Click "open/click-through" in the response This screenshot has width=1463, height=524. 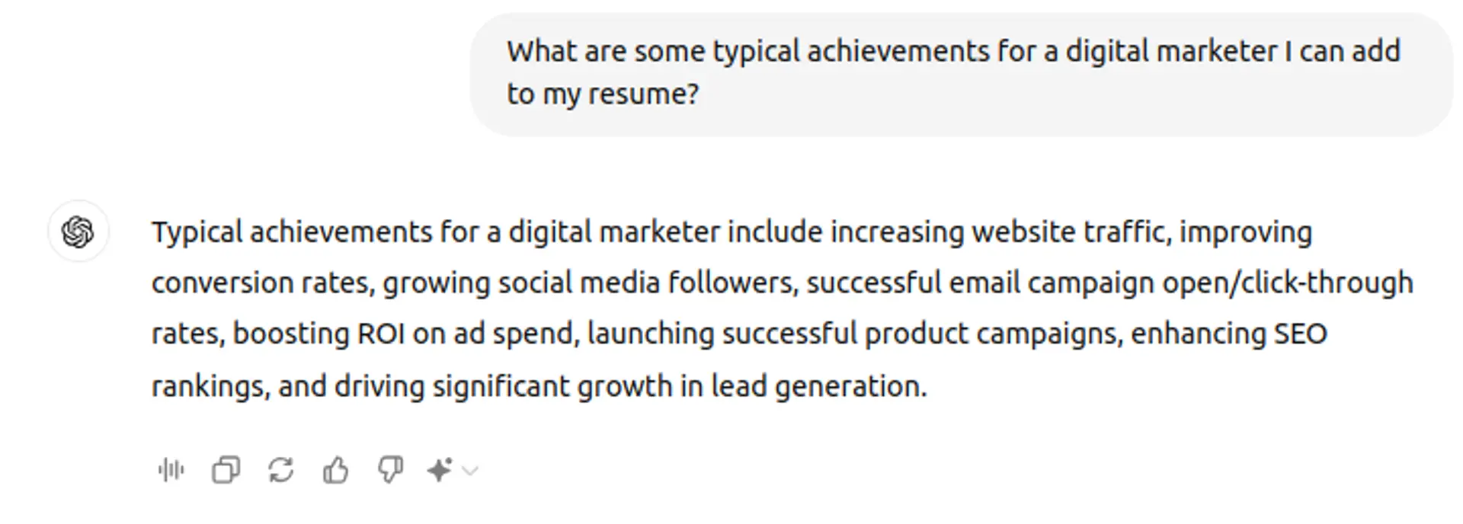click(1287, 283)
